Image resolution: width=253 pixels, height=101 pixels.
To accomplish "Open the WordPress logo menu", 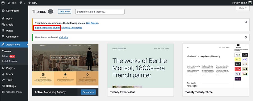I will tap(3, 3).
